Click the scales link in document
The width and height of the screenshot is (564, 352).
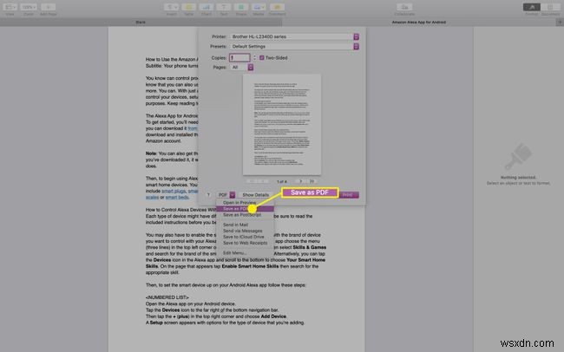coord(152,198)
